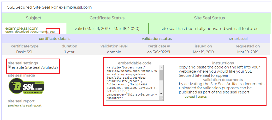The height and width of the screenshot is (120, 272).
Task: Toggle the enable Site Seal Artifacts checkbox
Action: click(10, 67)
